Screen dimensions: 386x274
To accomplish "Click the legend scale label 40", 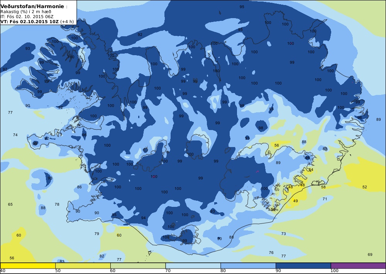I will coord(3,271).
